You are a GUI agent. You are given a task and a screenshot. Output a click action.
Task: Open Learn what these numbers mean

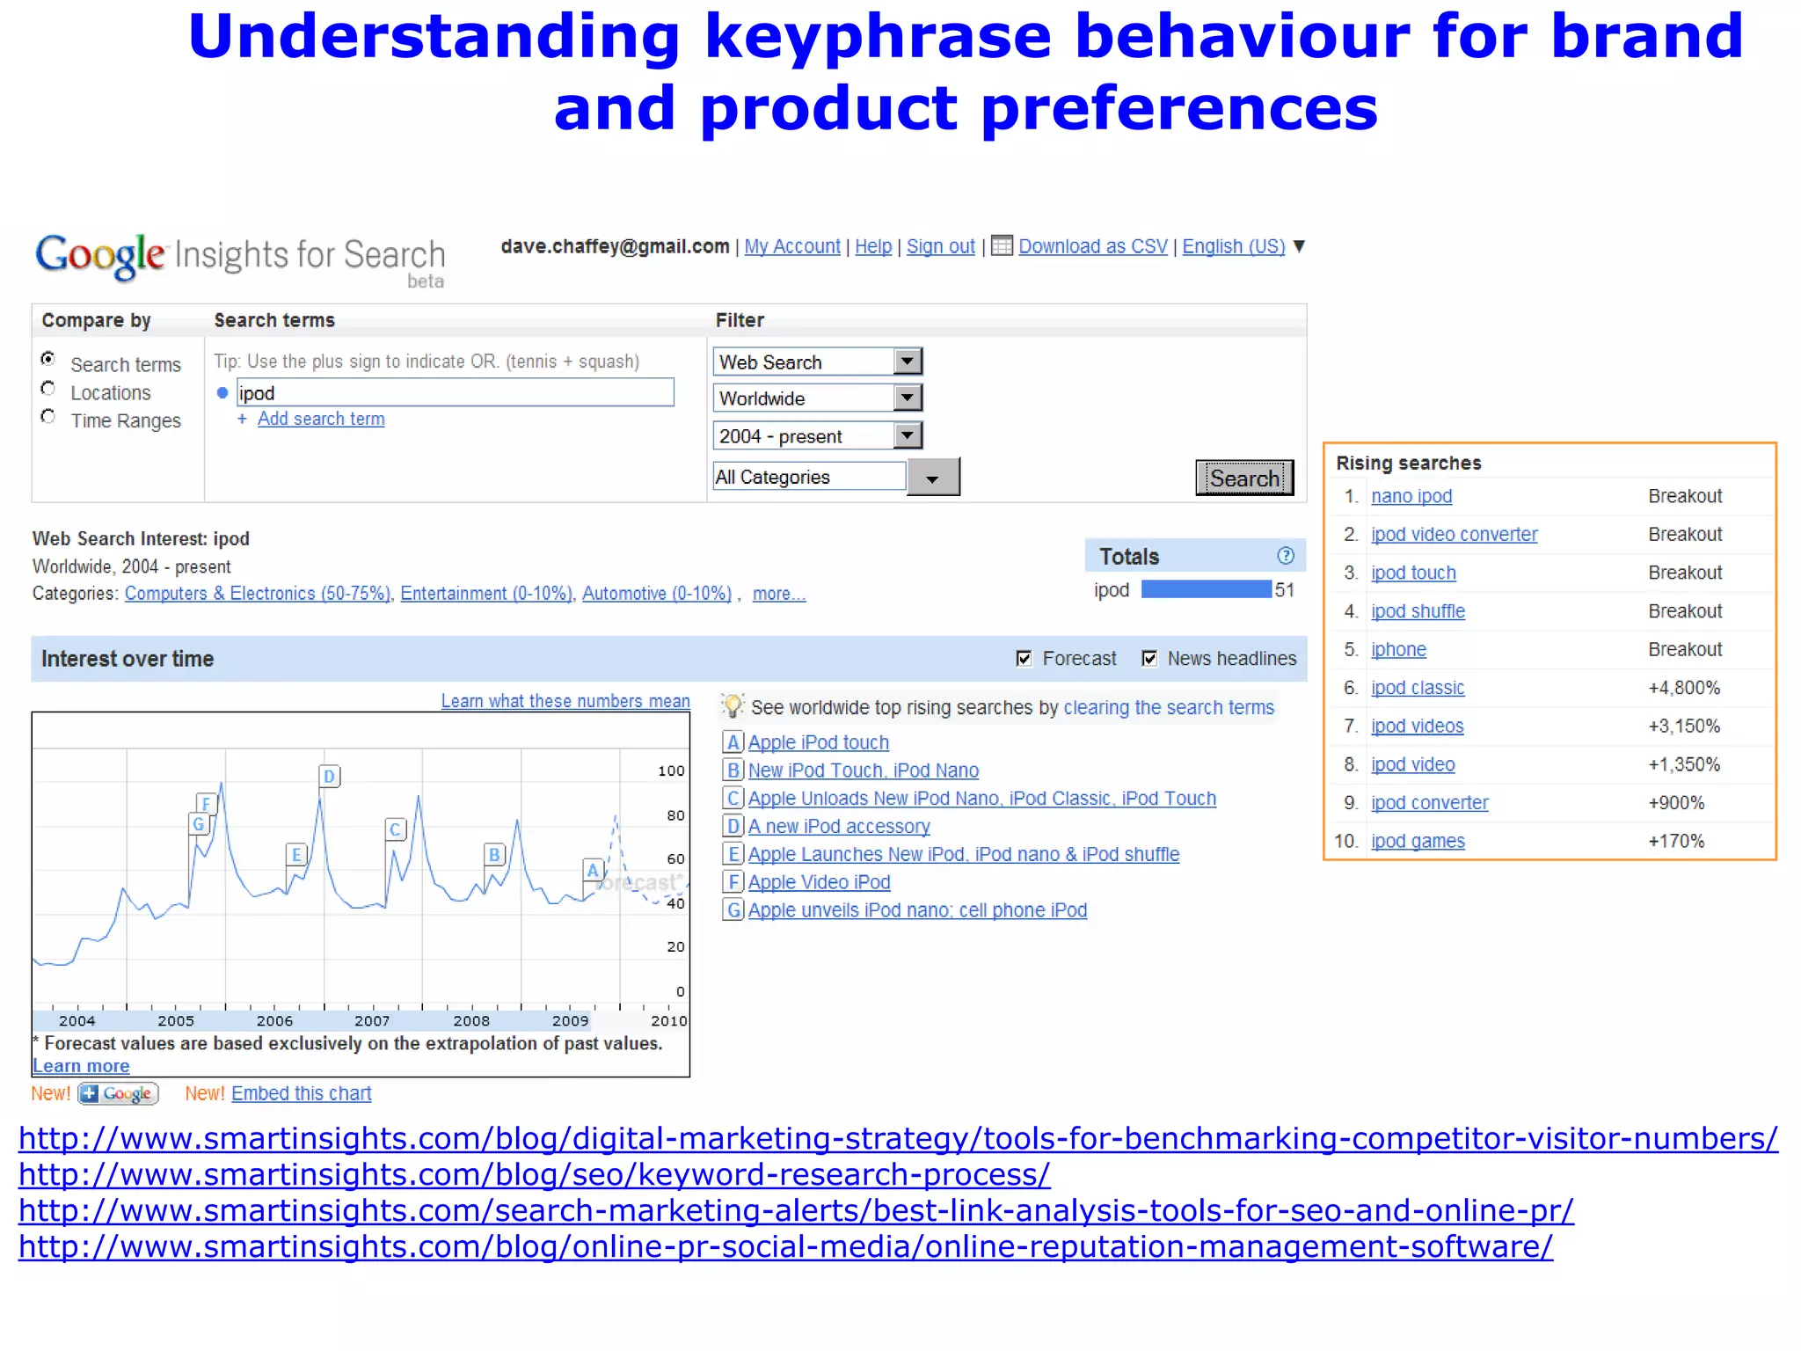tap(565, 701)
